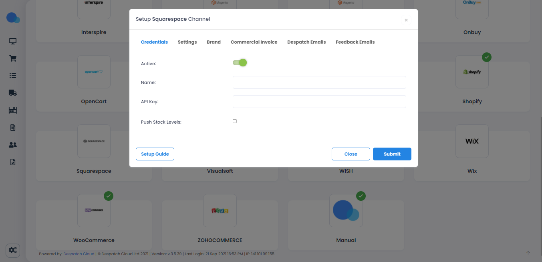Click the monitor dashboard icon in sidebar

[13, 41]
